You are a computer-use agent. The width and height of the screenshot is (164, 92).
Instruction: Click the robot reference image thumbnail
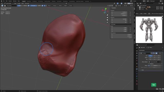[149, 30]
